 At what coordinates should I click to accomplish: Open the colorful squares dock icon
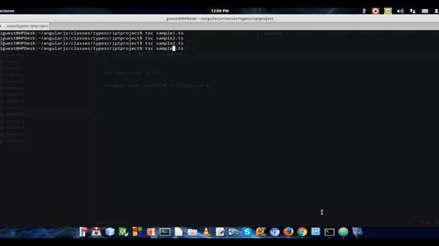137,232
